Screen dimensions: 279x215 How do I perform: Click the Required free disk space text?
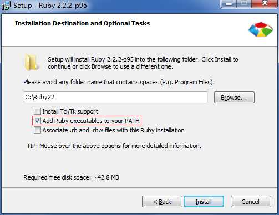[x=71, y=177]
